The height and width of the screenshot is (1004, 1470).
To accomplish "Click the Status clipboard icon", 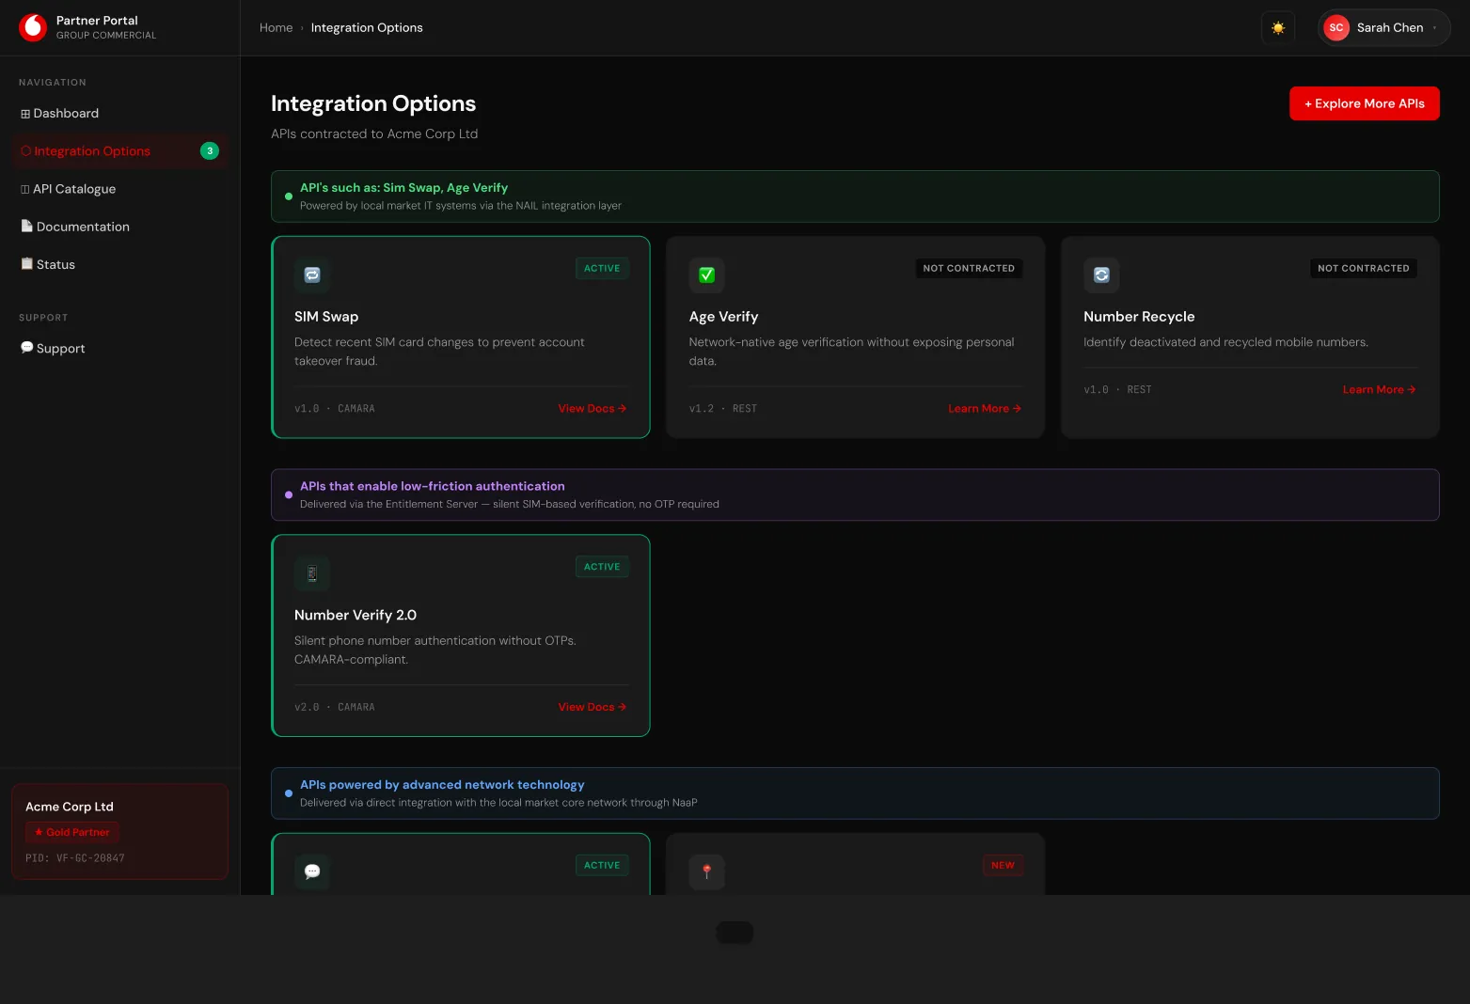I will tap(27, 263).
